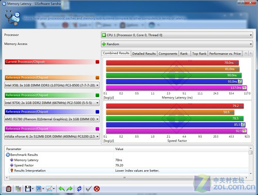The image size is (258, 195).
Task: Open the Intel 975X reference dropdown
Action: (x=52, y=103)
